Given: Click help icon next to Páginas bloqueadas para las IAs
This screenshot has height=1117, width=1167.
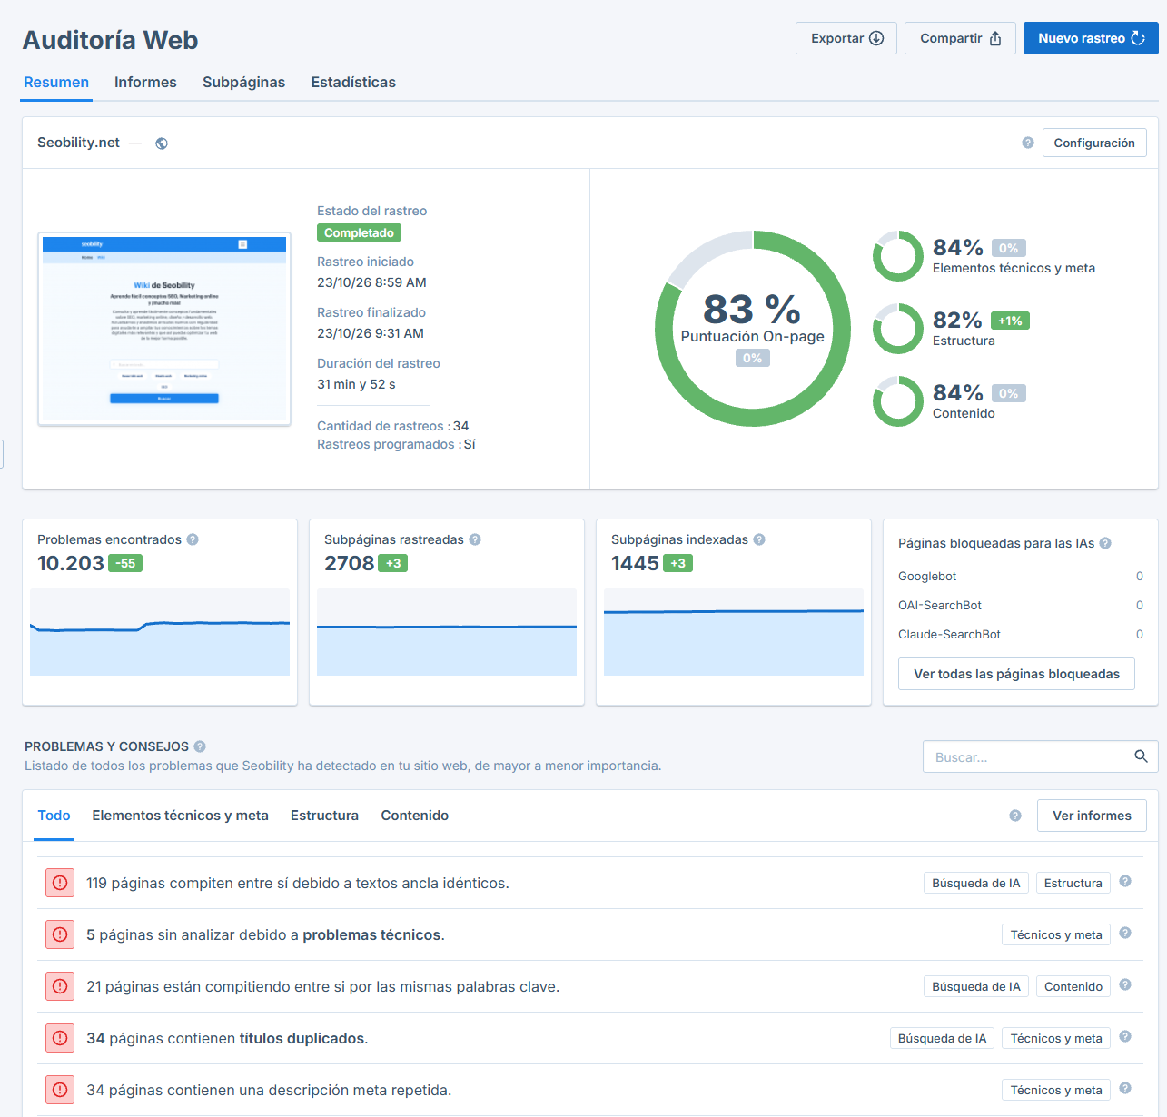Looking at the screenshot, I should click(1105, 543).
